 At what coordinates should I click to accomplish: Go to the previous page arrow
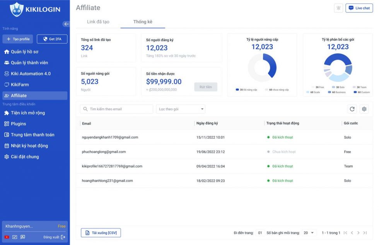[352, 233]
